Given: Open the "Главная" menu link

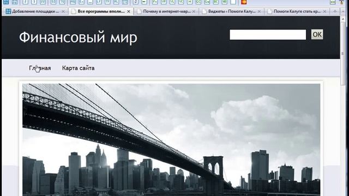Looking at the screenshot, I should [40, 68].
